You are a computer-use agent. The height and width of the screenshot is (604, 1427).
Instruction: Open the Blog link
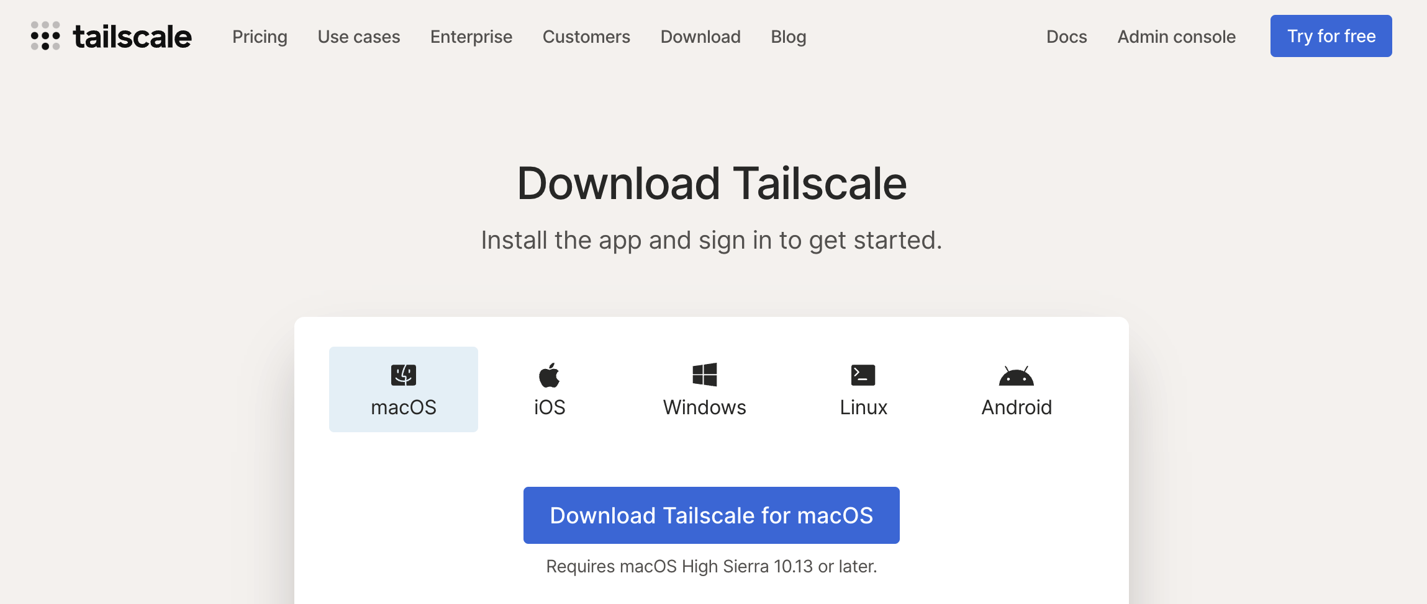789,37
